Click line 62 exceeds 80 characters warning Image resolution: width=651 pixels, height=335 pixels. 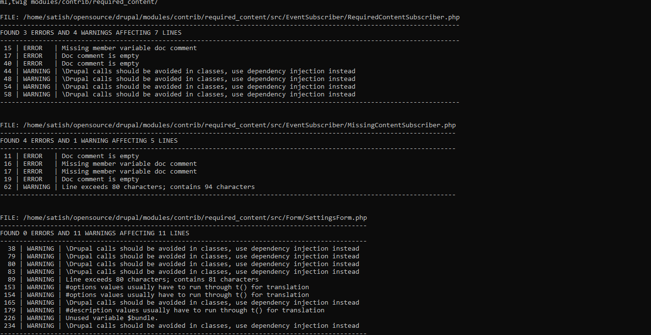tap(129, 187)
